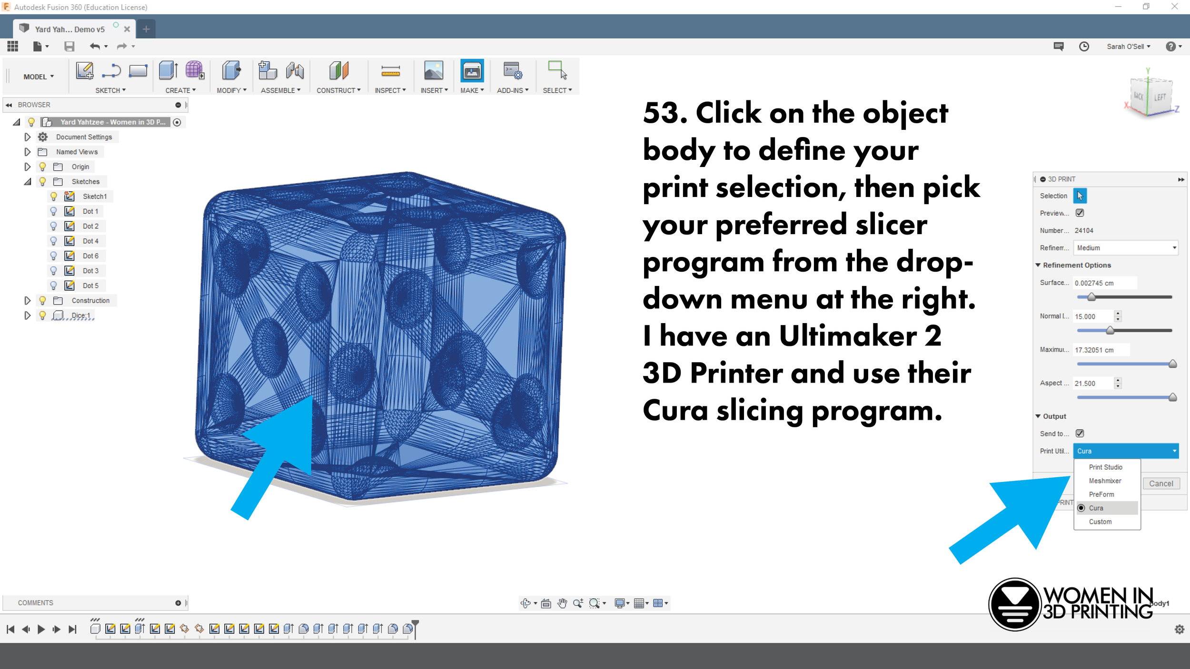Select the Create Form sculpt icon
Viewport: 1190px width, 669px height.
[195, 70]
